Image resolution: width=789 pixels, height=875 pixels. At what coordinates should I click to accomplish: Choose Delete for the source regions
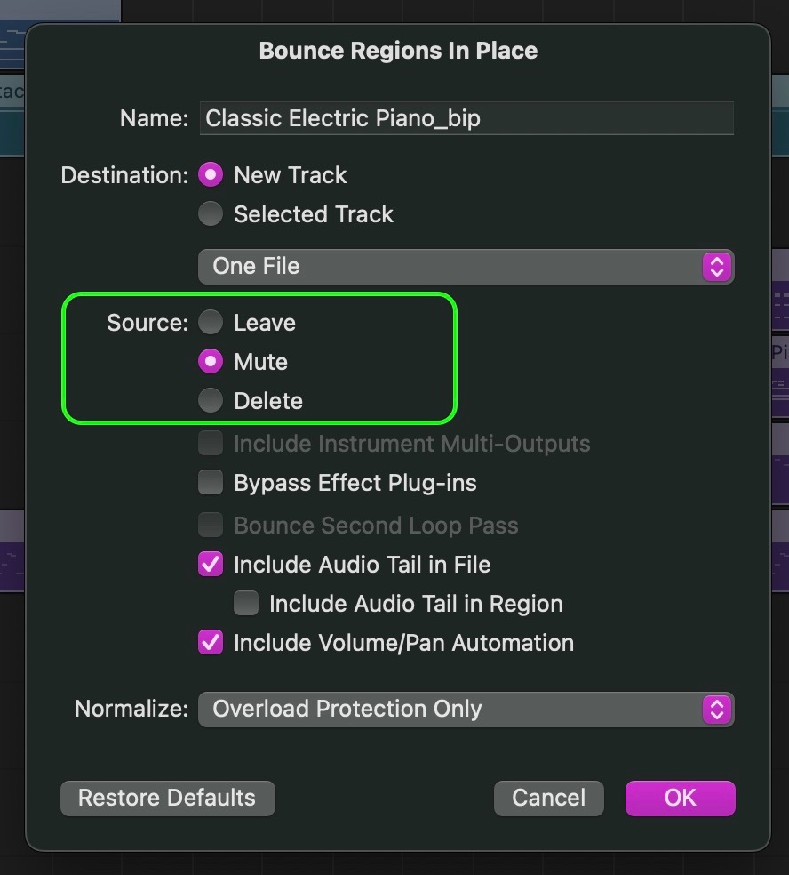(x=211, y=401)
